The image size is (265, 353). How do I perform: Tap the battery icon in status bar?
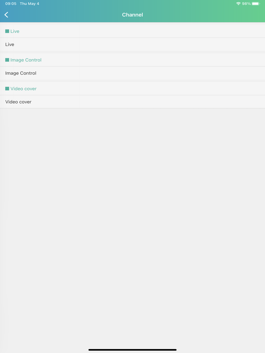point(256,4)
